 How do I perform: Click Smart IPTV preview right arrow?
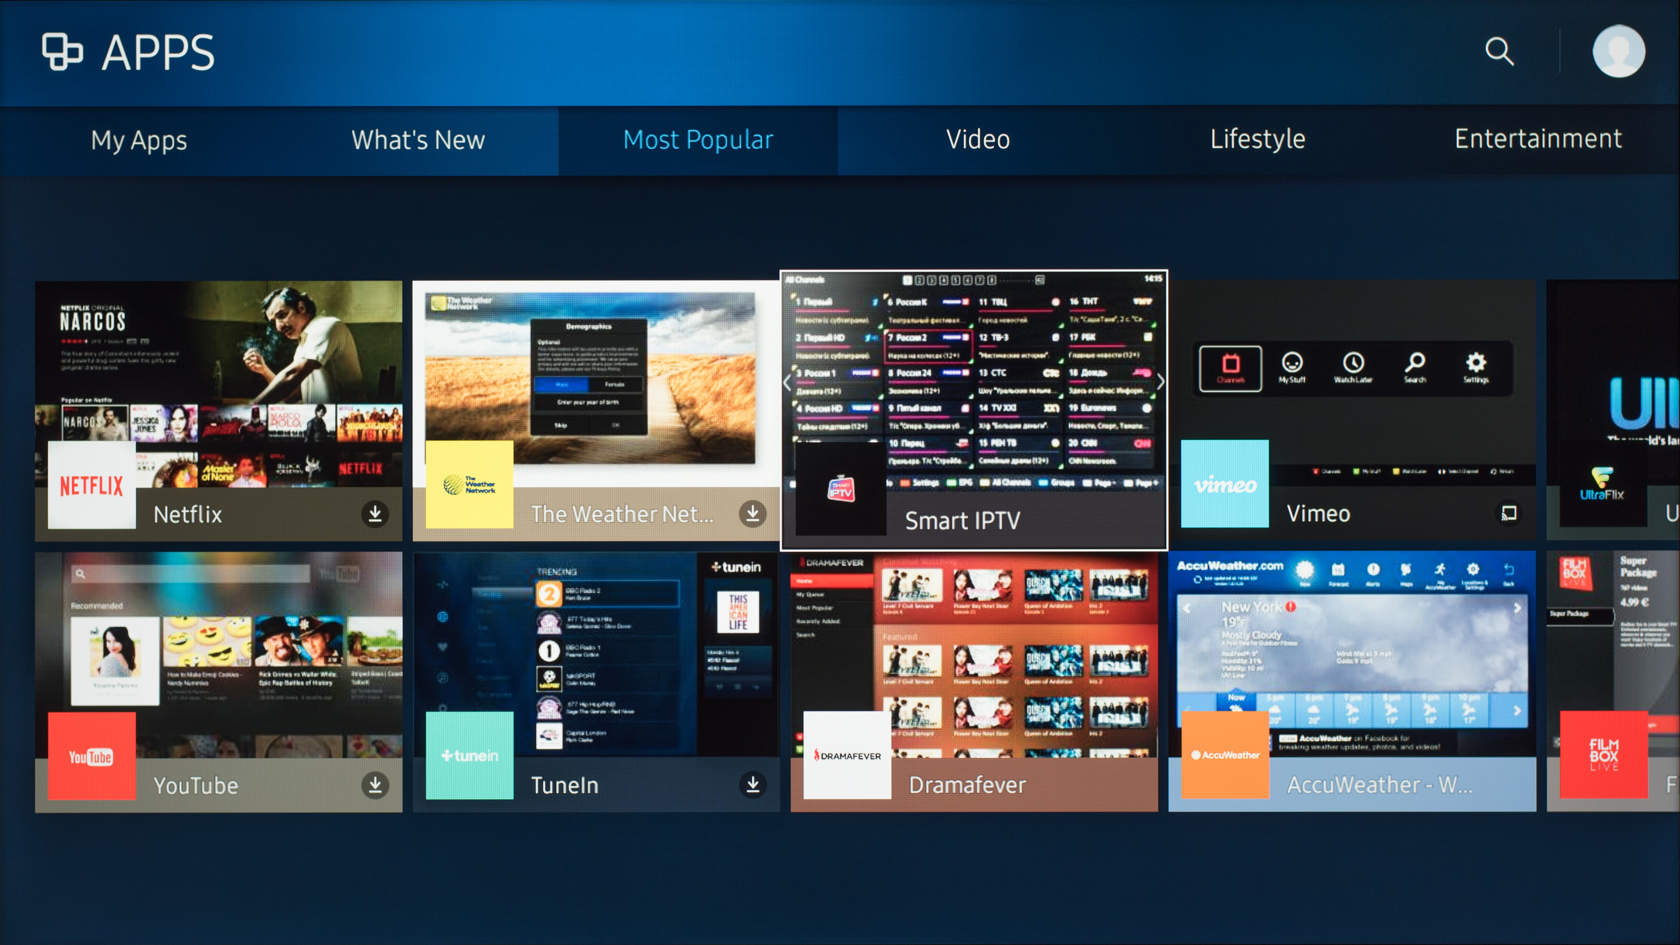pos(1160,382)
